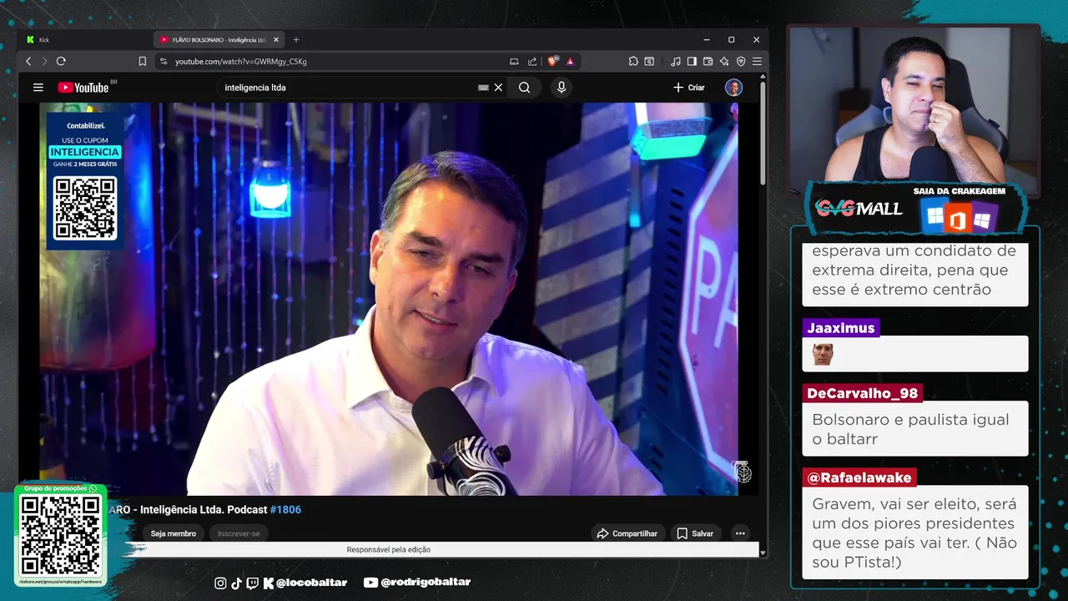
Task: Click the Twitch icon in stream footer
Action: coord(252,583)
